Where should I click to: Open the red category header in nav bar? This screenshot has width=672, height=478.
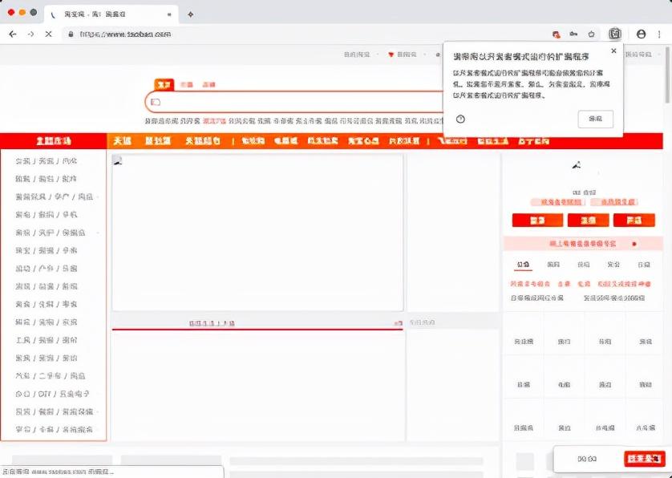tap(54, 140)
